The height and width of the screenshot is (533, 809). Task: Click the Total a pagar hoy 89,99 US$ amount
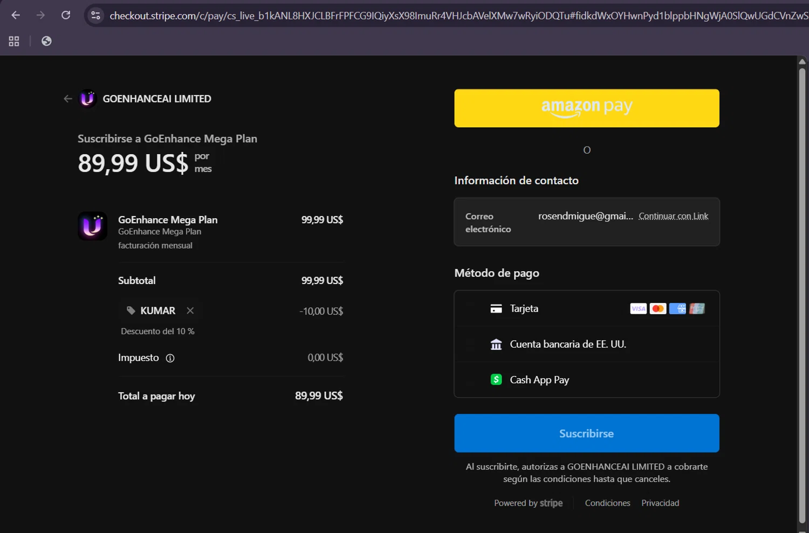pyautogui.click(x=319, y=396)
